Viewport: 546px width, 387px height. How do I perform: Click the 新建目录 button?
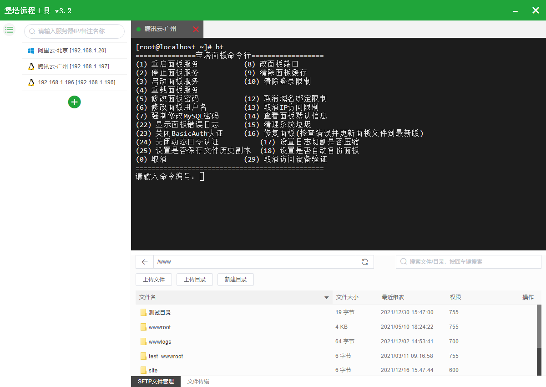[x=236, y=280]
